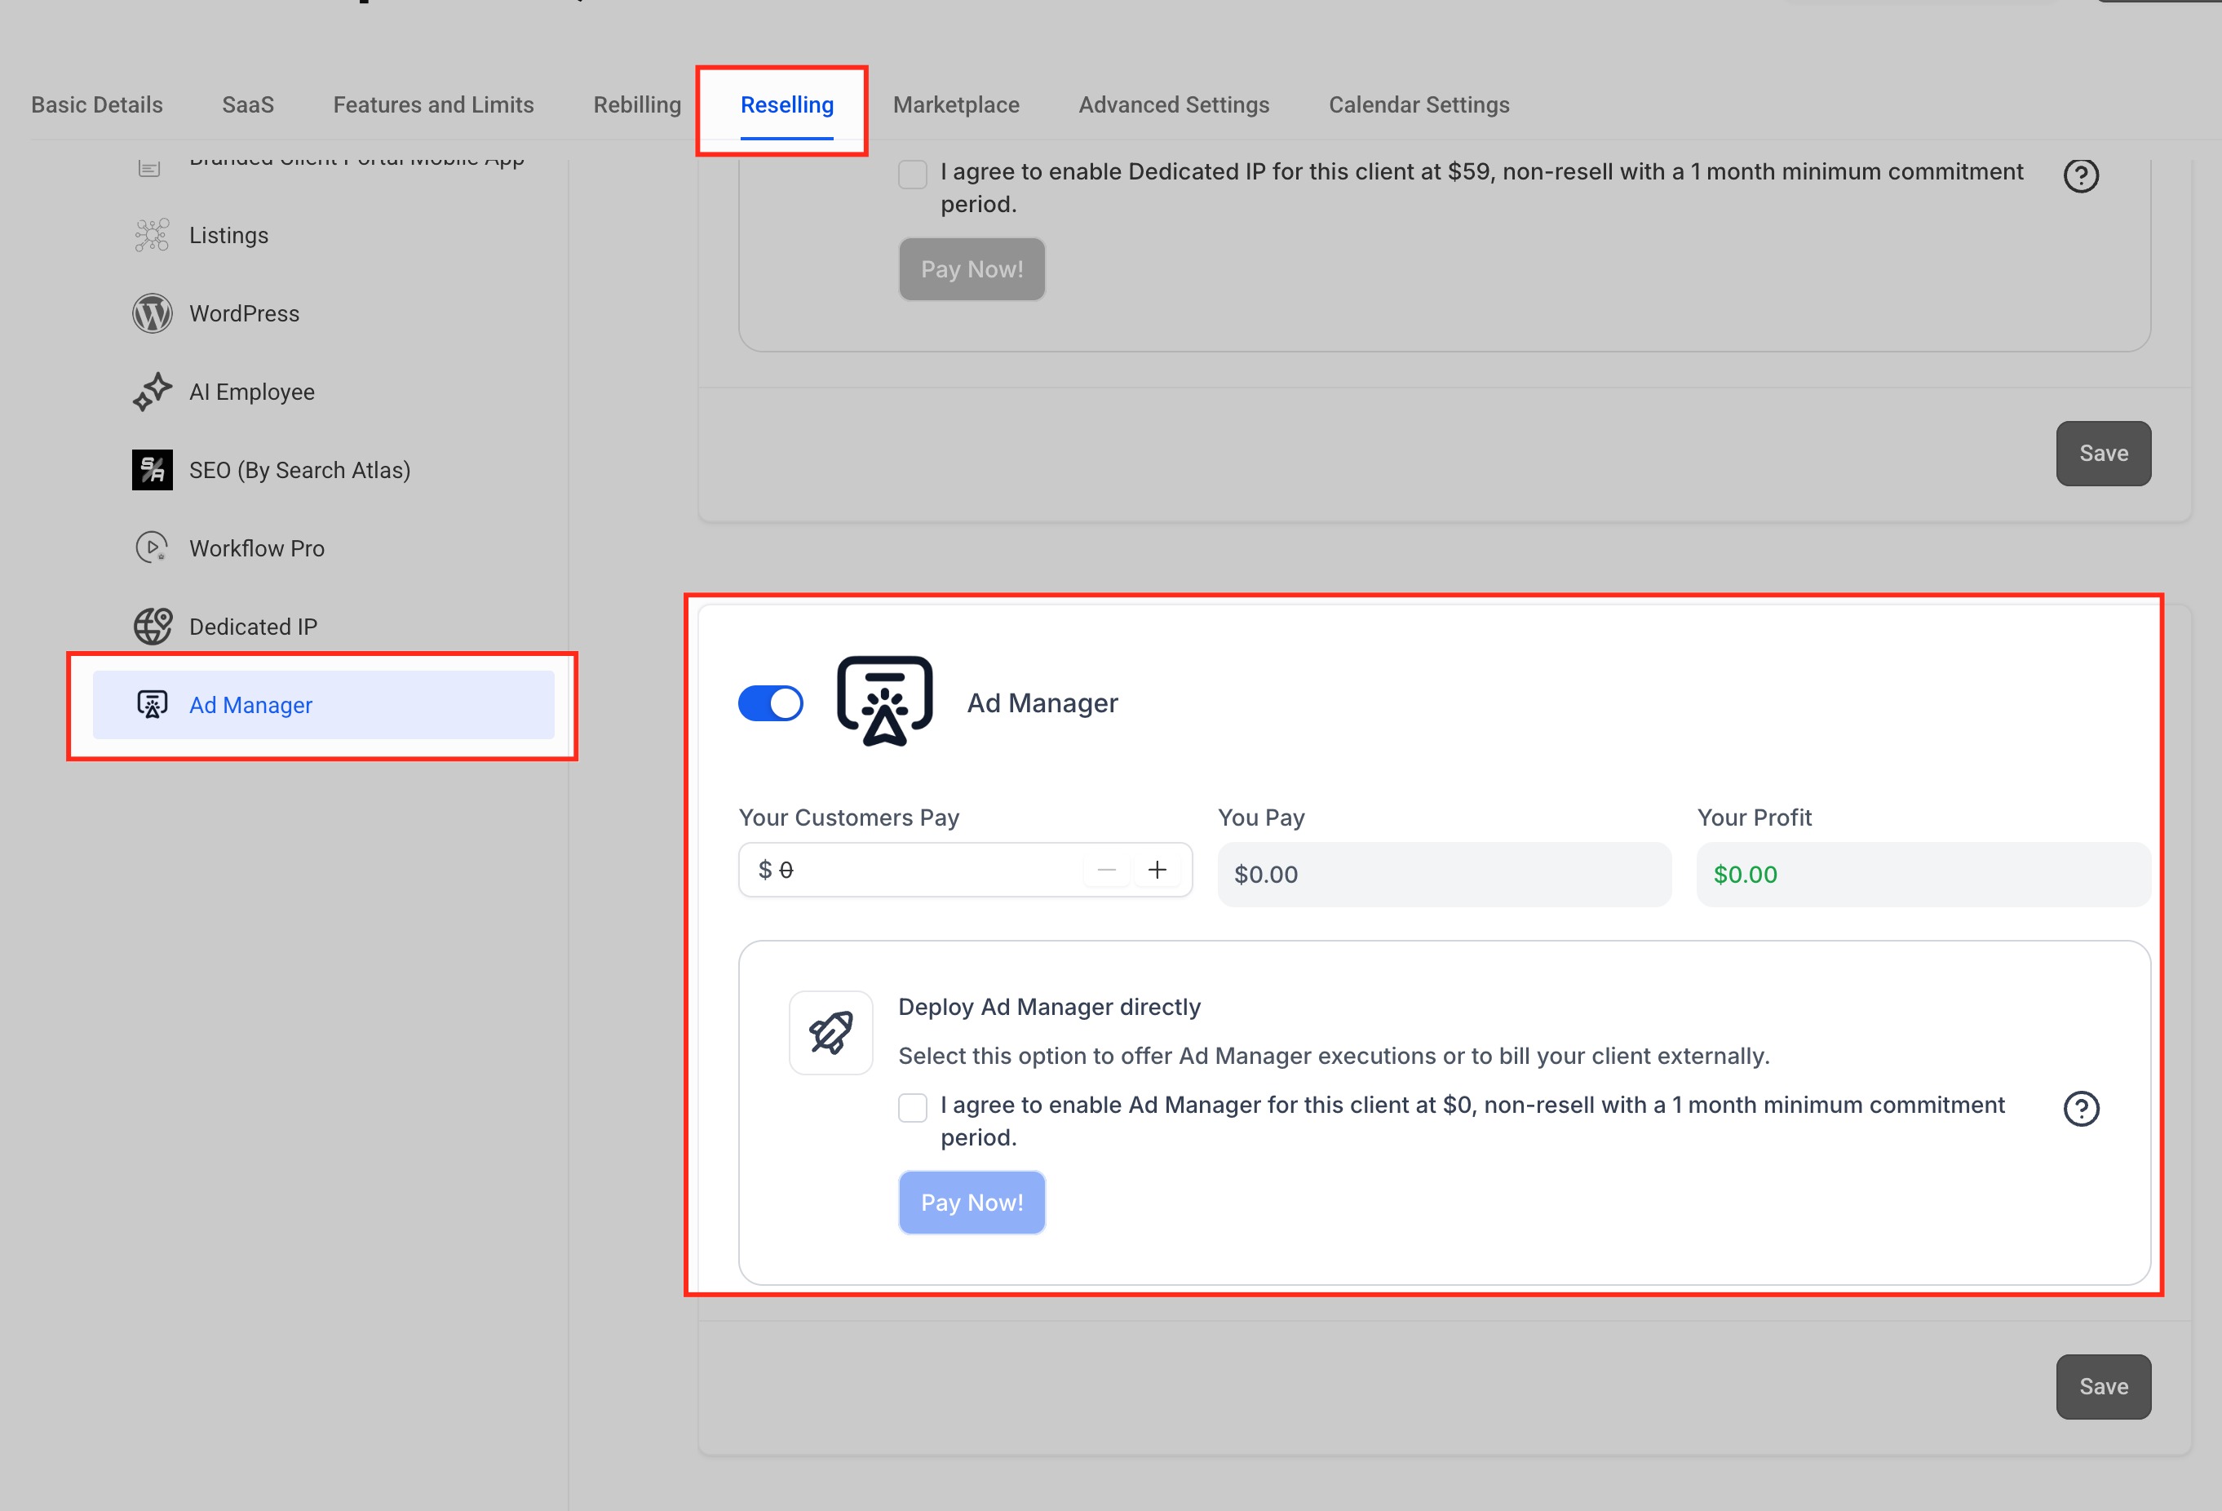Click the AI Employee sparkle icon
The height and width of the screenshot is (1511, 2222).
point(152,392)
